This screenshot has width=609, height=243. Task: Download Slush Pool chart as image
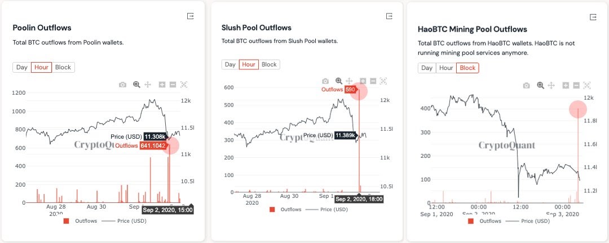[325, 81]
